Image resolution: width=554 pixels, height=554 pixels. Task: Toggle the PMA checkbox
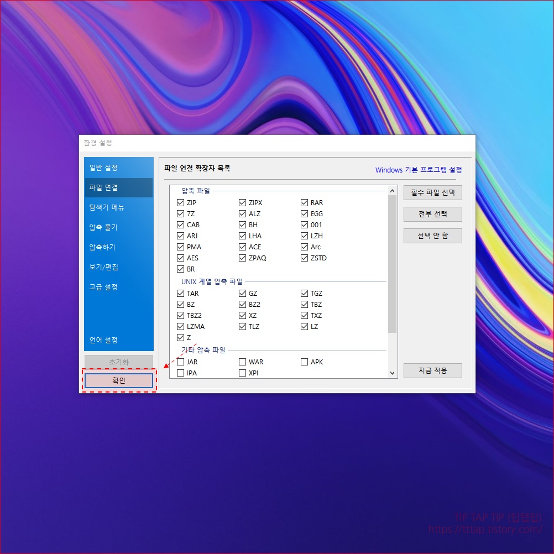pyautogui.click(x=181, y=247)
